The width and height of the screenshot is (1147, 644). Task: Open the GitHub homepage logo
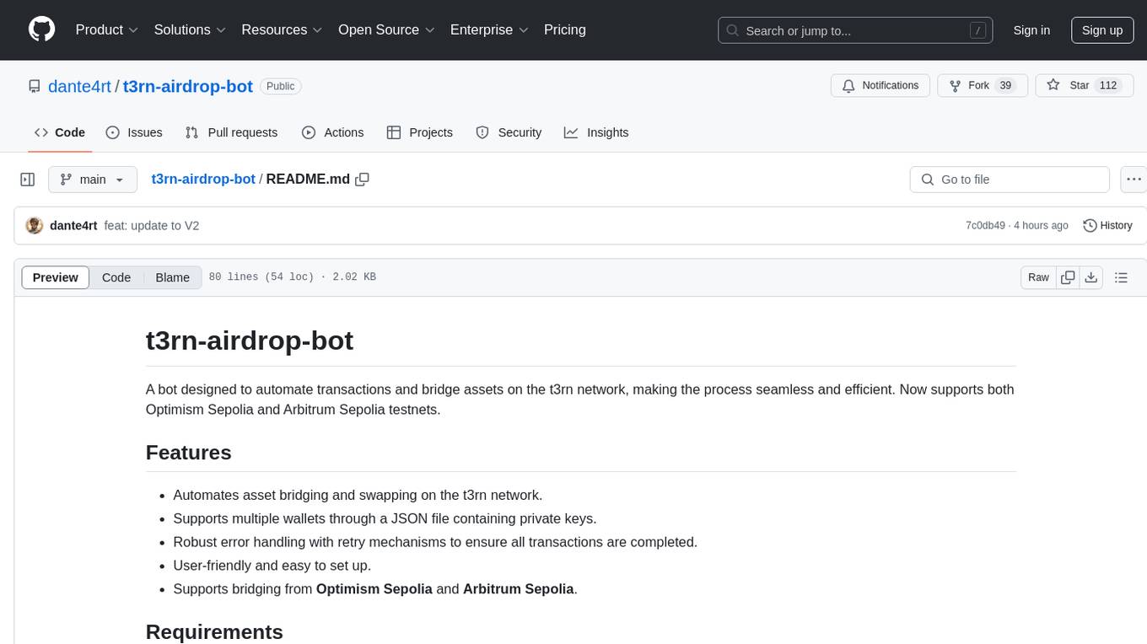(x=41, y=30)
